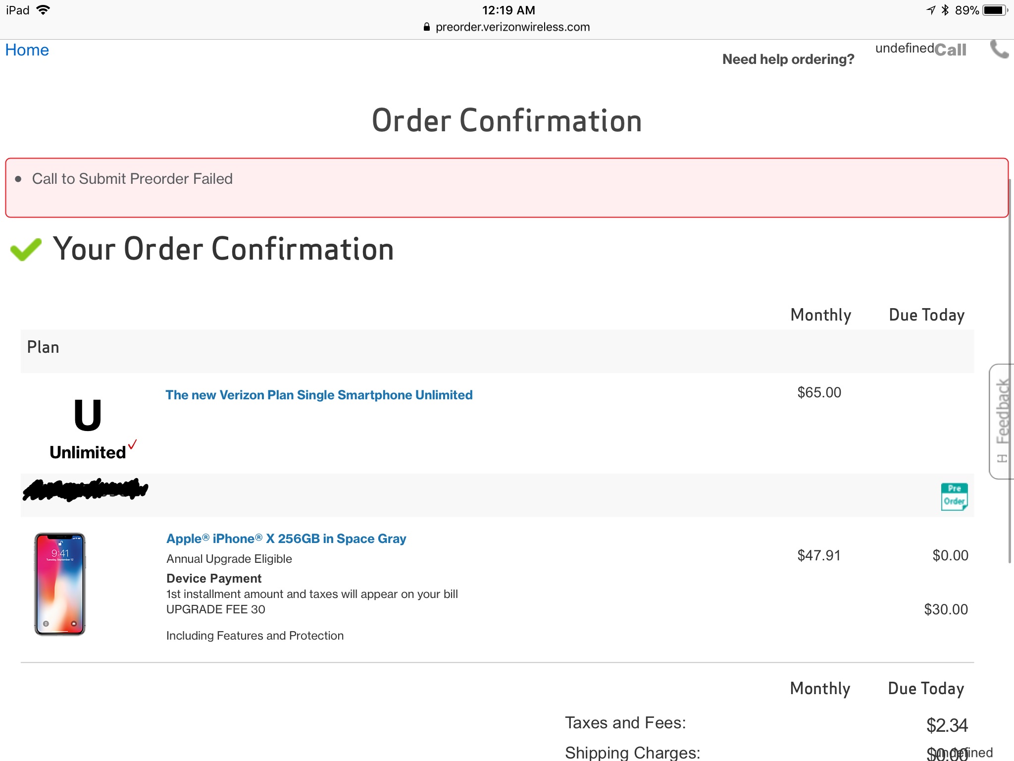Image resolution: width=1014 pixels, height=761 pixels.
Task: Tap the Pre Order badge icon
Action: pos(954,496)
